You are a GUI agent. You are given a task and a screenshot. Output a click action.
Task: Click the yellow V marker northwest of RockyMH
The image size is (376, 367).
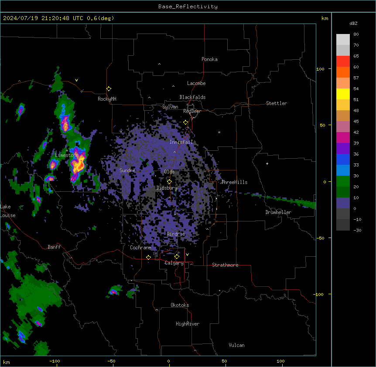[x=76, y=80]
